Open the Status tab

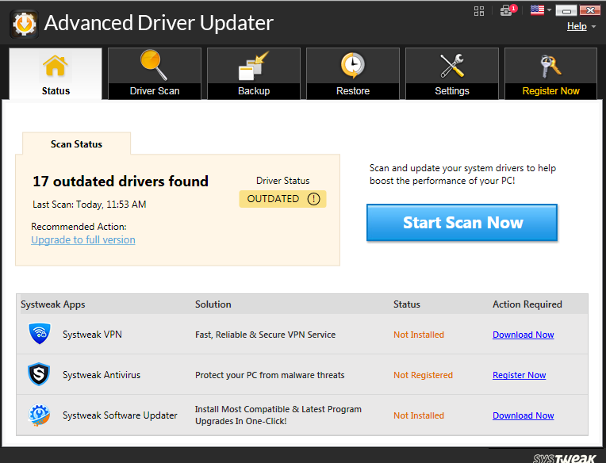click(x=56, y=74)
